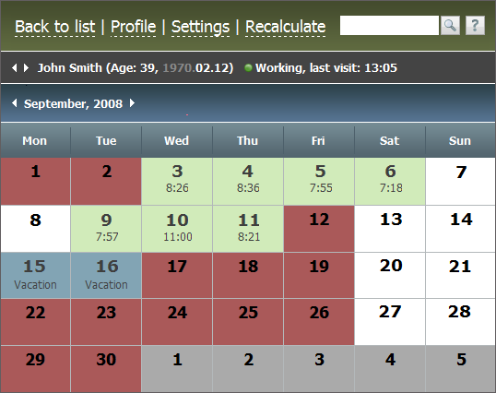Select Sunday the 14th cell
The height and width of the screenshot is (393, 496).
[461, 229]
